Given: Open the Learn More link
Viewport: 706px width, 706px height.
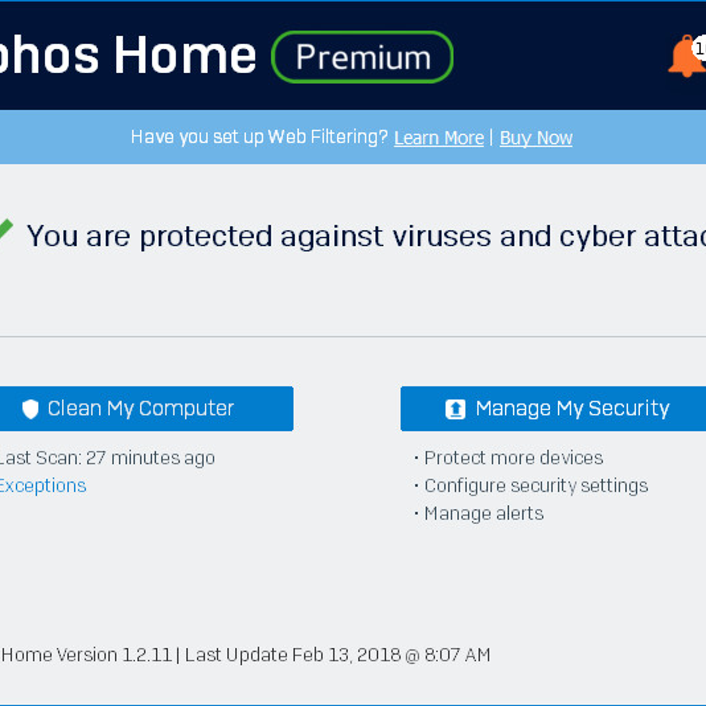Looking at the screenshot, I should 439,138.
